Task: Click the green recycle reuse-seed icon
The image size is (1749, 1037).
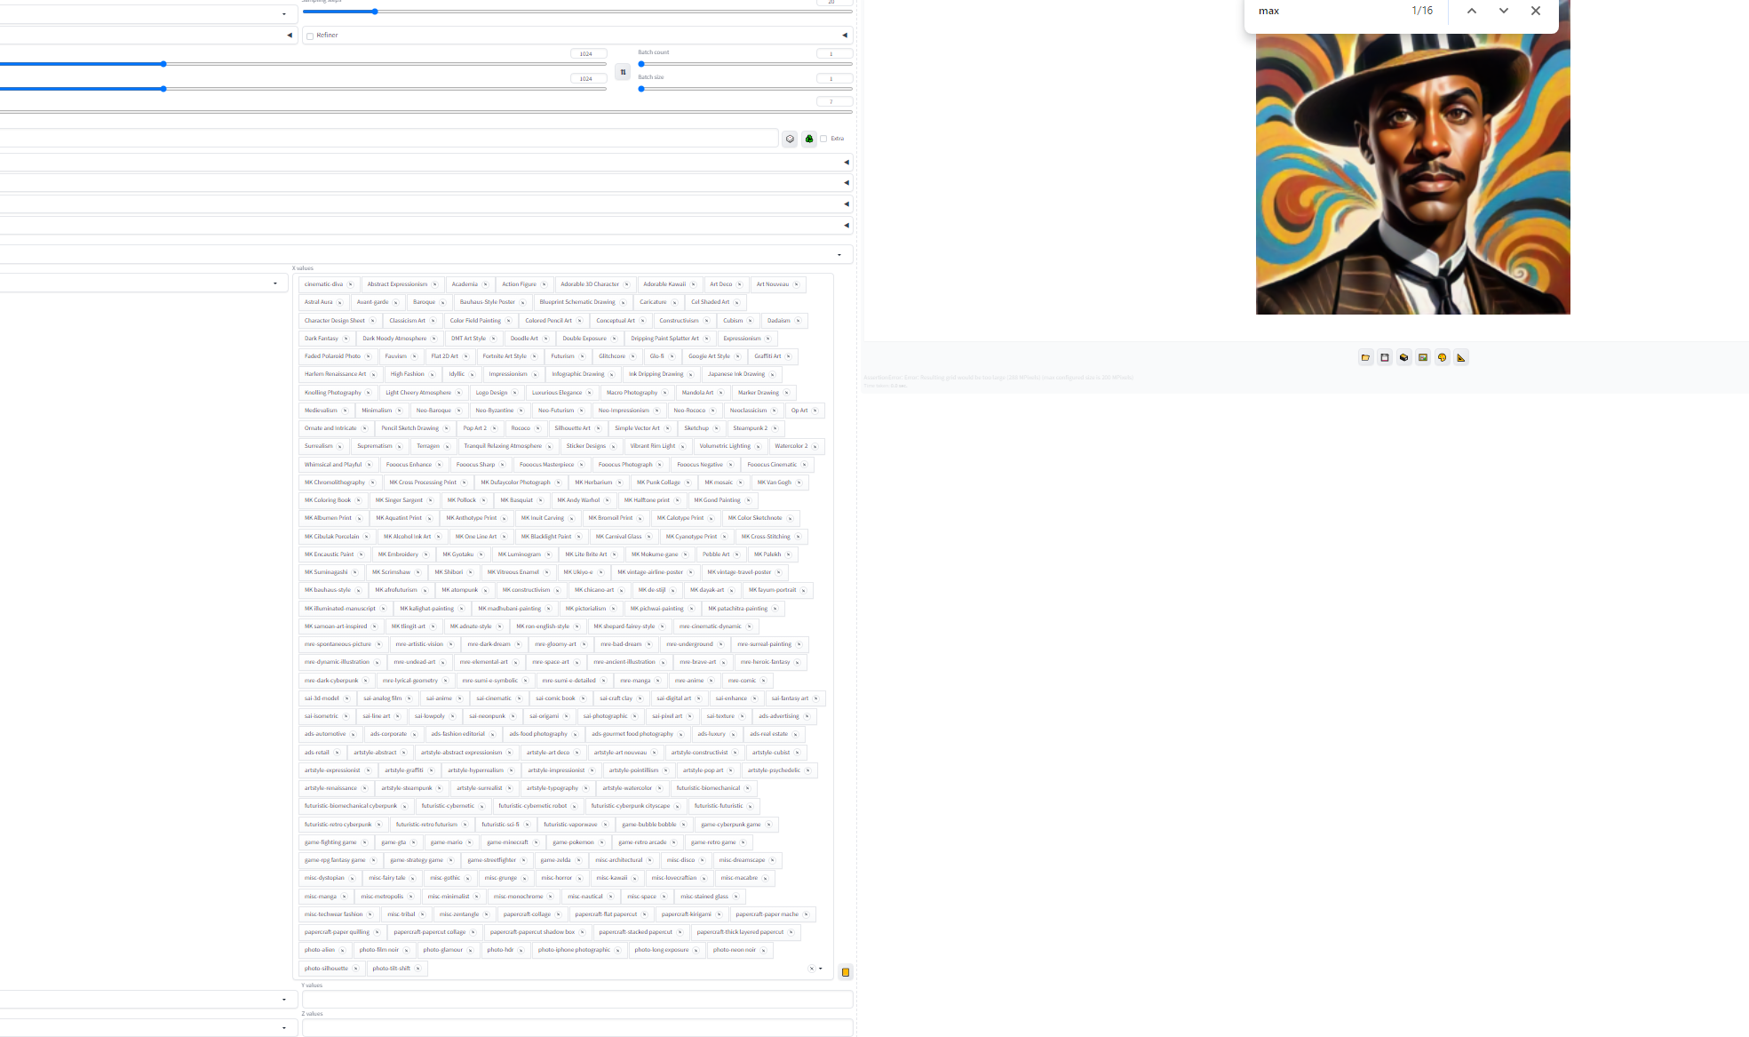Action: [x=808, y=139]
